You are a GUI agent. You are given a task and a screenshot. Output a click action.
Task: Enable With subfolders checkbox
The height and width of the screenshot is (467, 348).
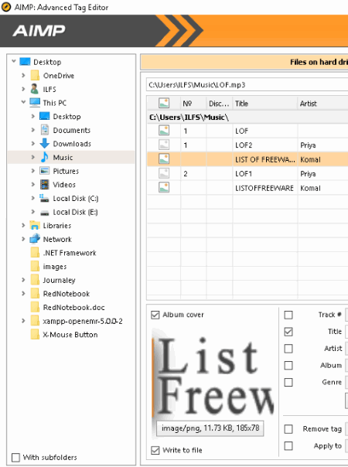click(x=15, y=457)
